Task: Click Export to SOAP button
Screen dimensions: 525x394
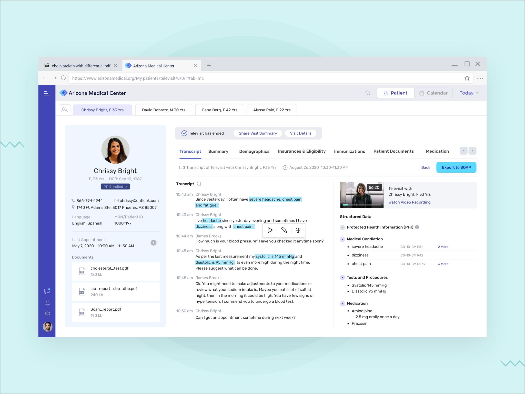Action: [x=456, y=168]
